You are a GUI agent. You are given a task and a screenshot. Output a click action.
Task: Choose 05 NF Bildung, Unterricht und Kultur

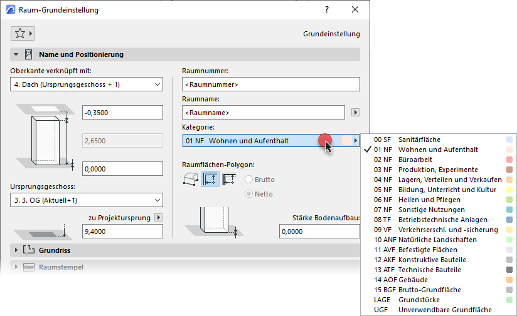point(439,190)
